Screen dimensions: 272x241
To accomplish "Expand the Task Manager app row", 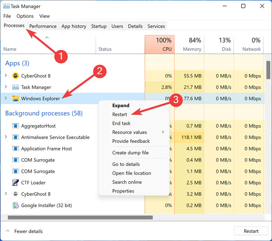I will 6,87.
